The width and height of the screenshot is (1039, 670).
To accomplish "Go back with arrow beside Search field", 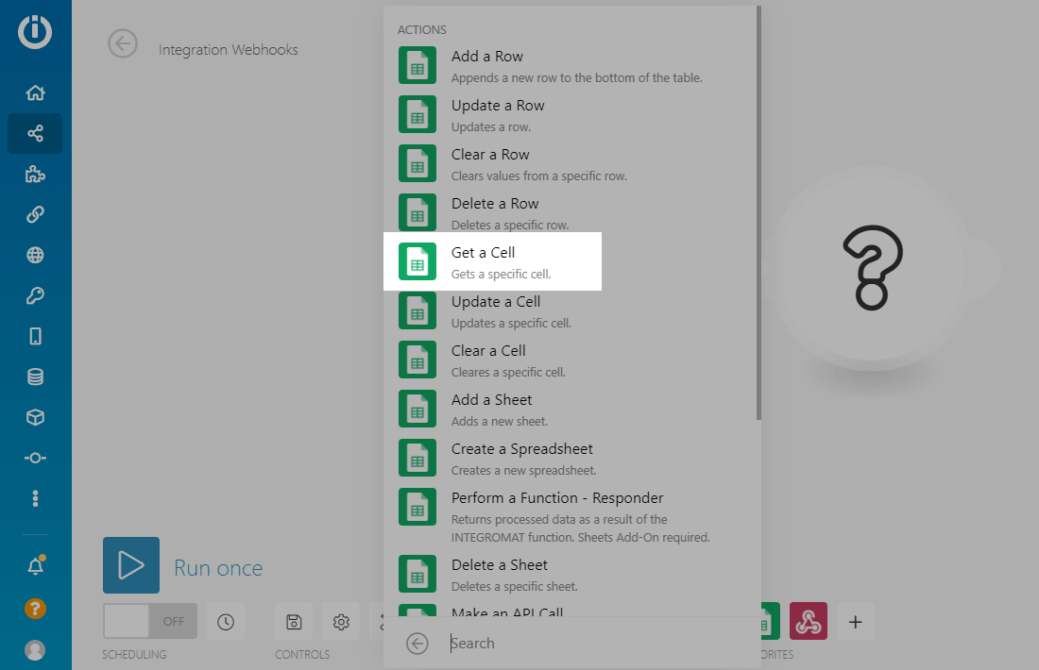I will coord(417,643).
